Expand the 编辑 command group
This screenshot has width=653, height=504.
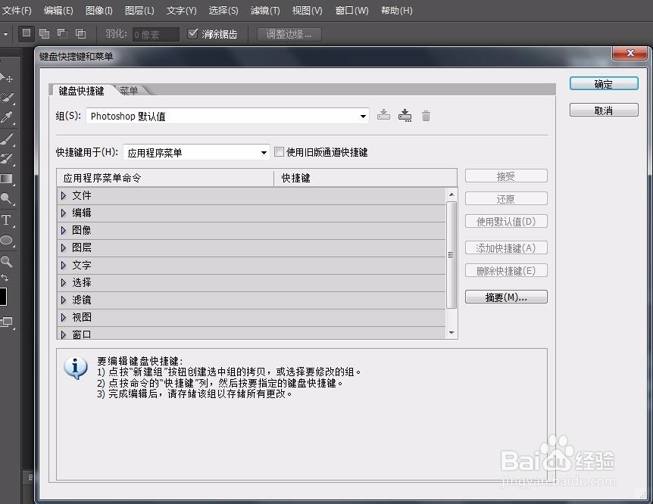[x=64, y=213]
